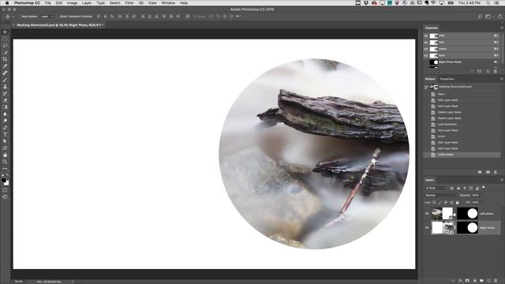505x284 pixels.
Task: Click Delete layer trash icon in Layers panel
Action: pyautogui.click(x=496, y=281)
